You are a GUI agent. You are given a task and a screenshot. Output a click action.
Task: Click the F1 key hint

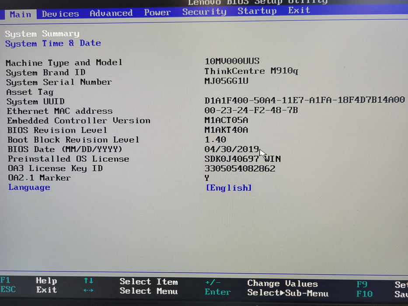point(5,280)
